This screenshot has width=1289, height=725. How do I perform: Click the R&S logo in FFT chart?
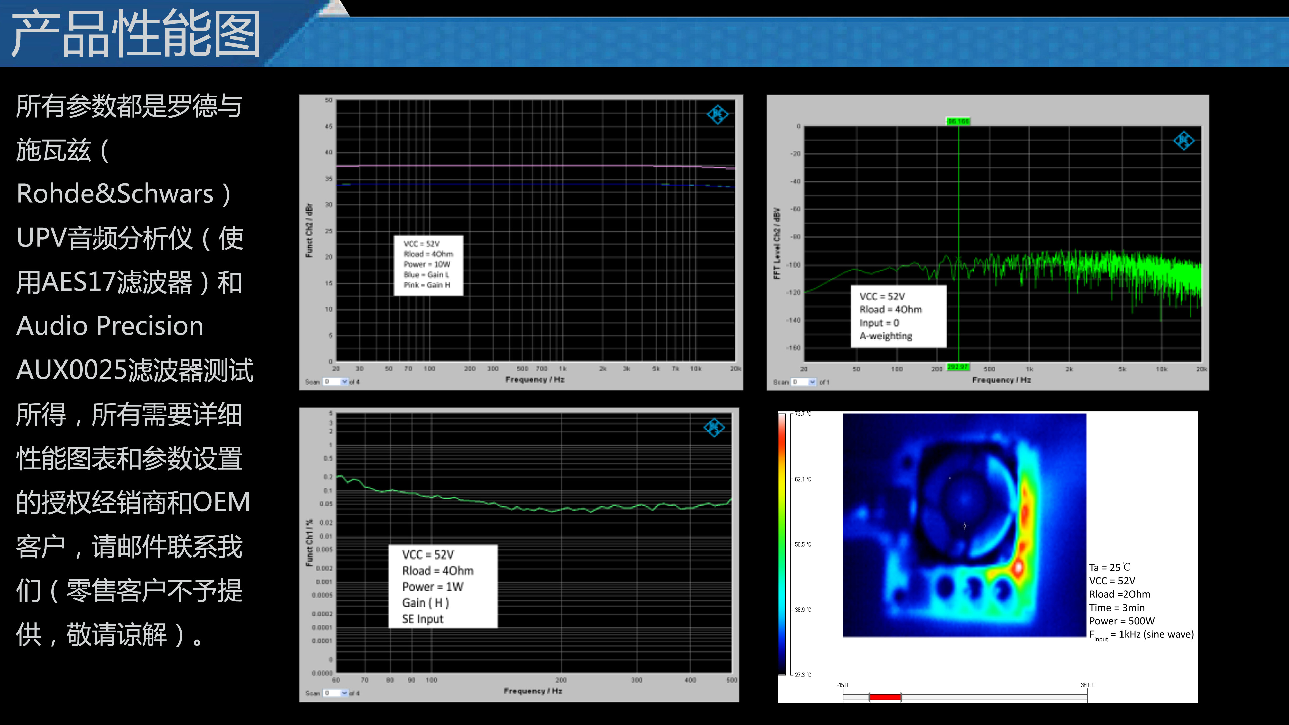click(1183, 141)
